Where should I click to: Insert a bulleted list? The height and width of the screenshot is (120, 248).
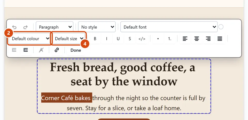pyautogui.click(x=158, y=39)
